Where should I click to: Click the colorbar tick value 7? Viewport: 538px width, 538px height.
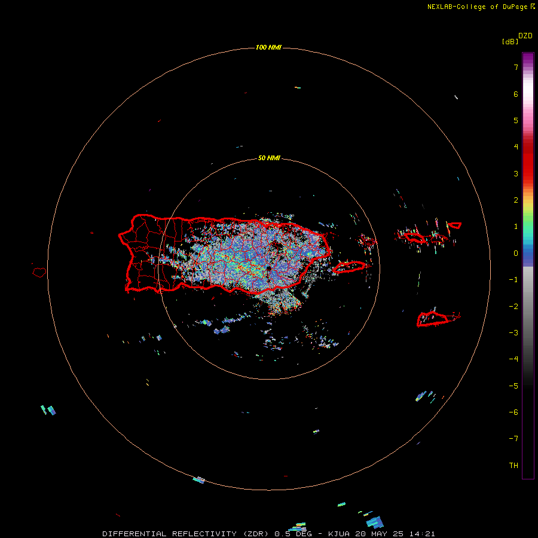tap(515, 67)
